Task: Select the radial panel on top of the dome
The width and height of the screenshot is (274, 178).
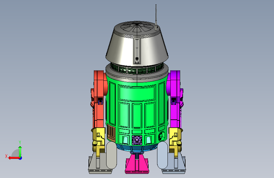Action: pyautogui.click(x=137, y=27)
